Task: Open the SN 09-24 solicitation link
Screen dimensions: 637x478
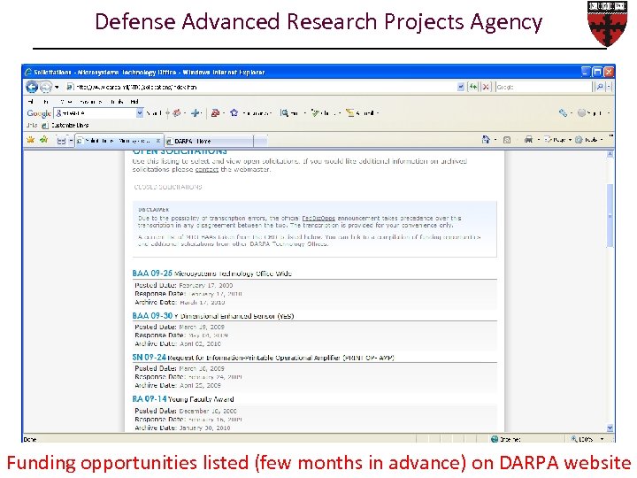Action: tap(150, 358)
